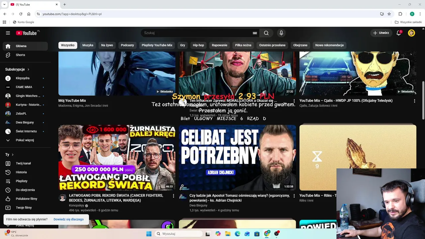Select the Playlisty YouTube Mix chip
425x239 pixels.
pyautogui.click(x=157, y=45)
